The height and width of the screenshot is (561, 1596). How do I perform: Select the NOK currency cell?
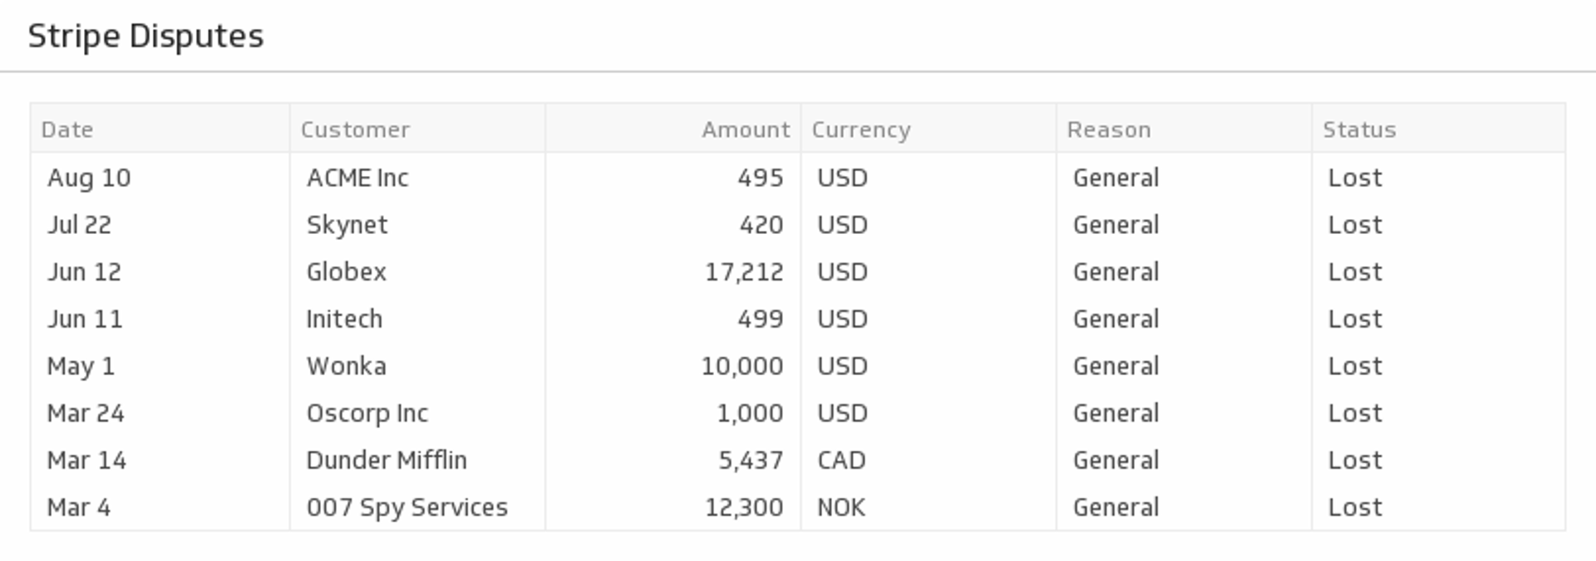tap(841, 507)
